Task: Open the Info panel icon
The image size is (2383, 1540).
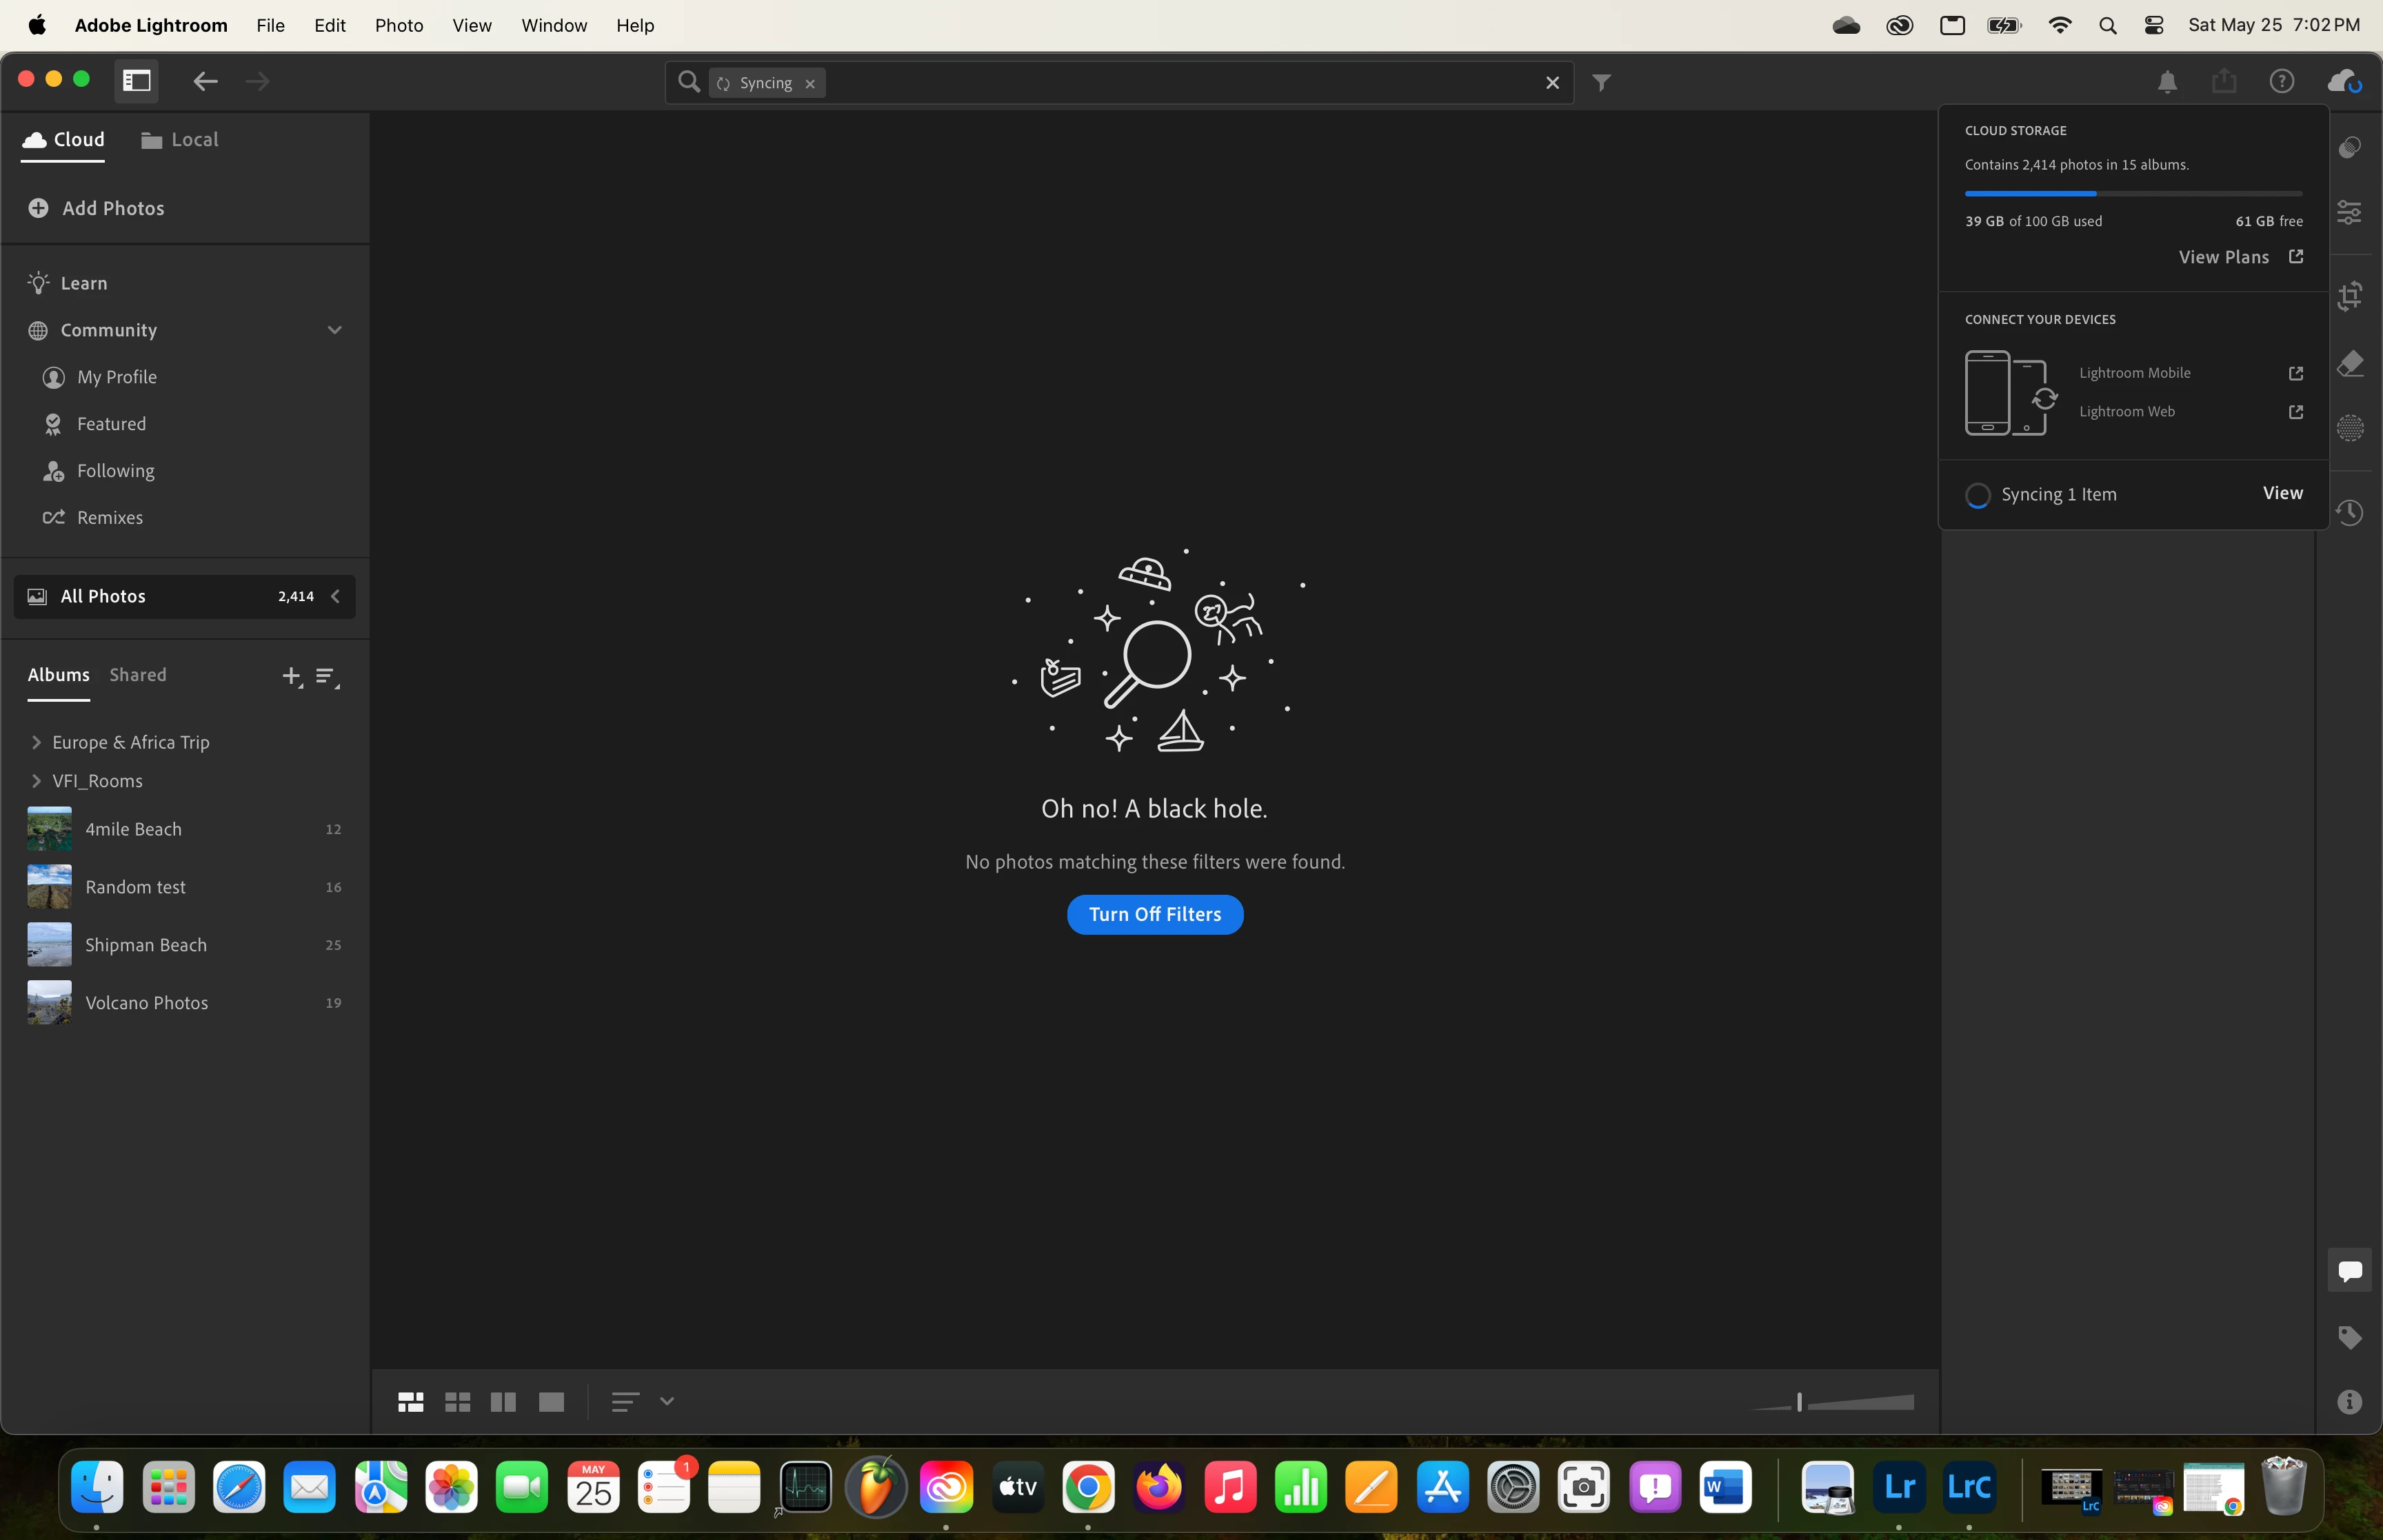Action: (x=2350, y=1402)
